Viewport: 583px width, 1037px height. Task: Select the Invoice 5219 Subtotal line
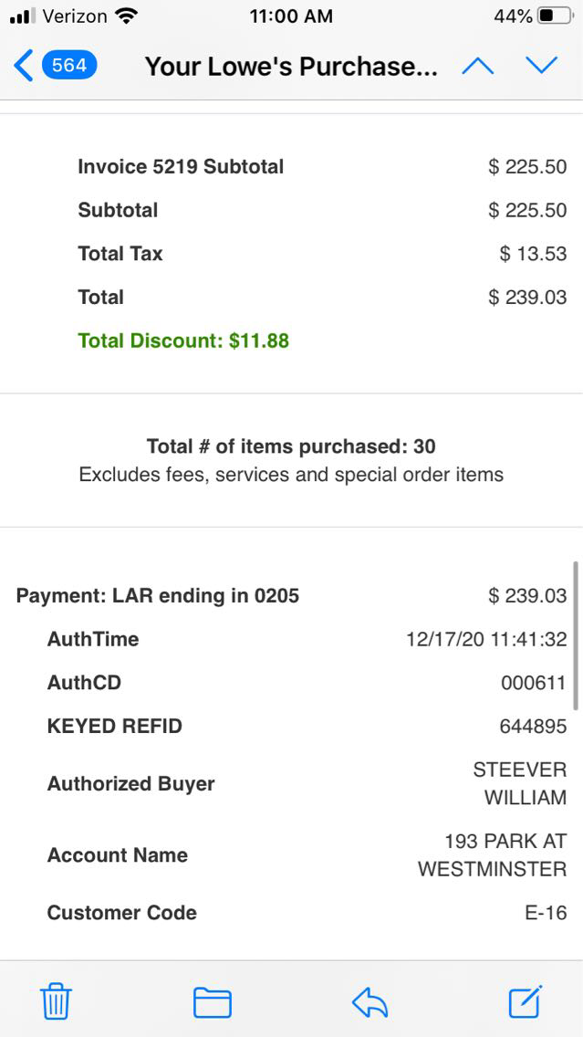181,167
